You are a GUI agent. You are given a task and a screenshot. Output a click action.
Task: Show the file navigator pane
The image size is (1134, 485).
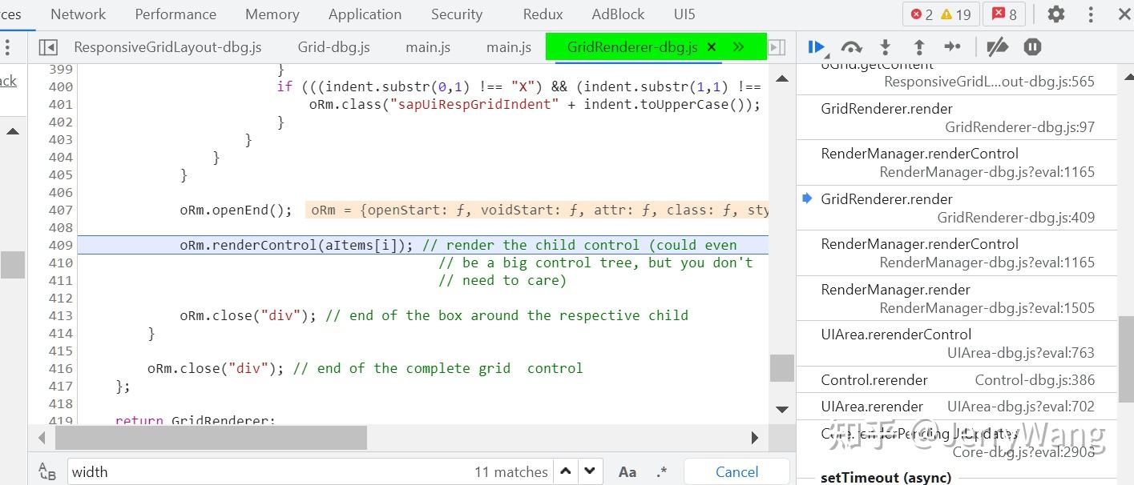[48, 47]
